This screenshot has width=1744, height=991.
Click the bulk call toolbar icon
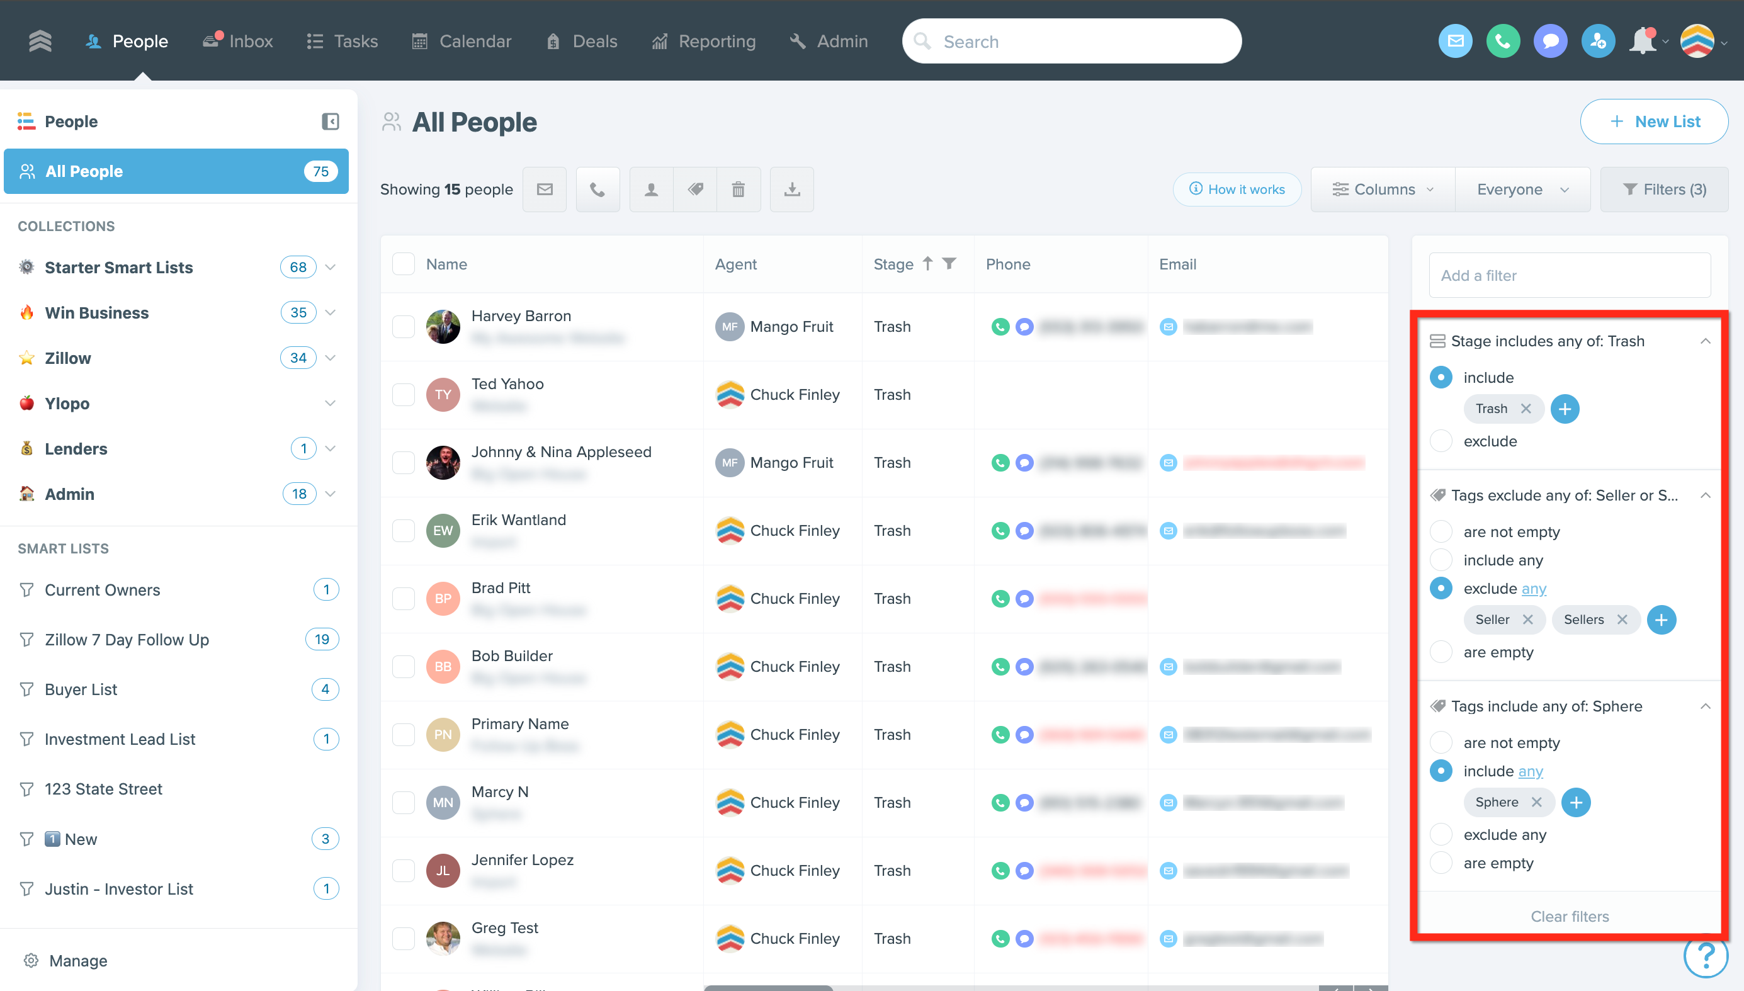point(597,190)
